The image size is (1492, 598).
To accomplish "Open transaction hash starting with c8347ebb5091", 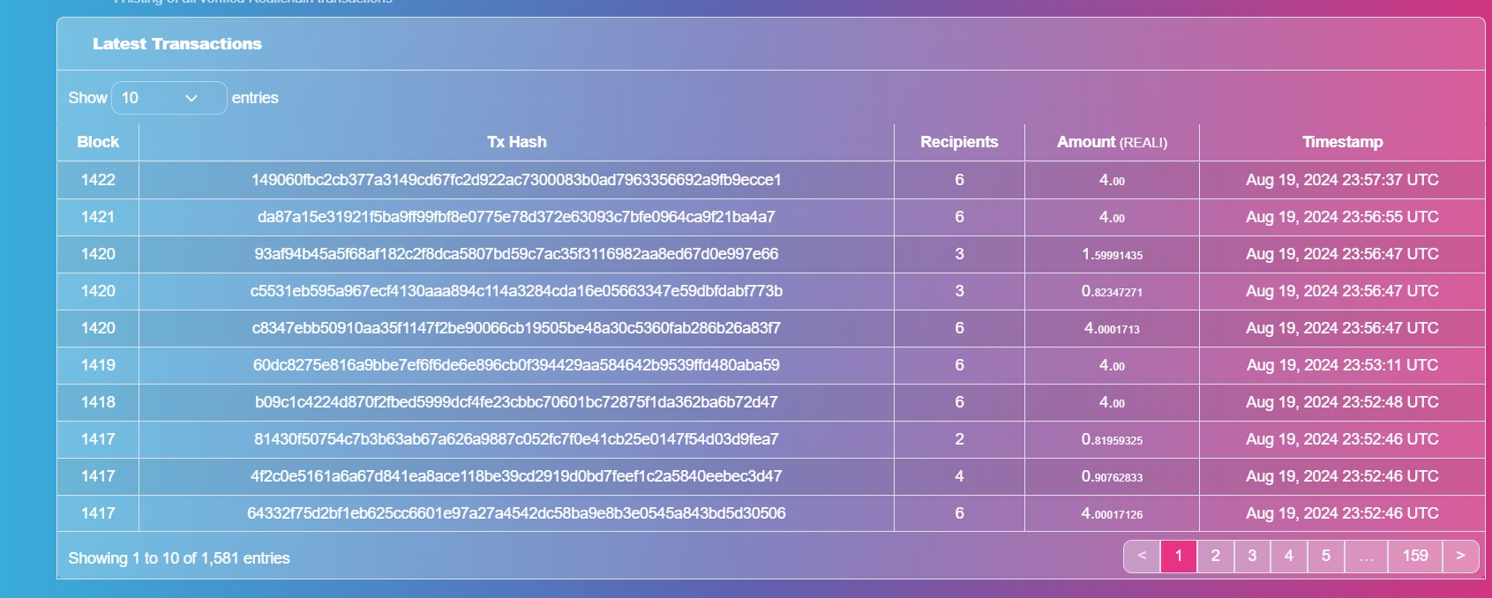I will tap(516, 328).
